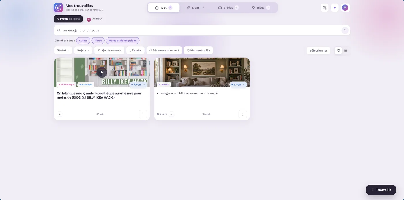Open the BILLY IKEA HACK title
The image size is (404, 200).
[x=99, y=95]
